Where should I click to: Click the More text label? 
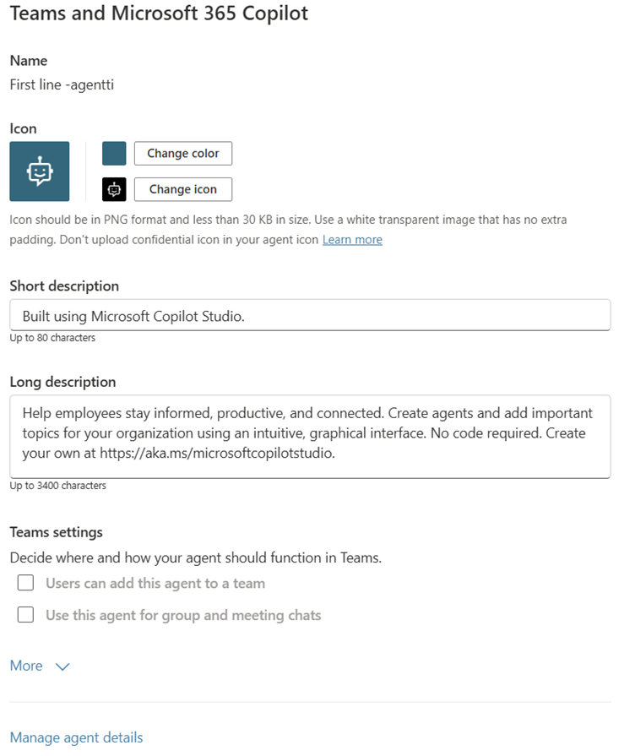tap(26, 666)
